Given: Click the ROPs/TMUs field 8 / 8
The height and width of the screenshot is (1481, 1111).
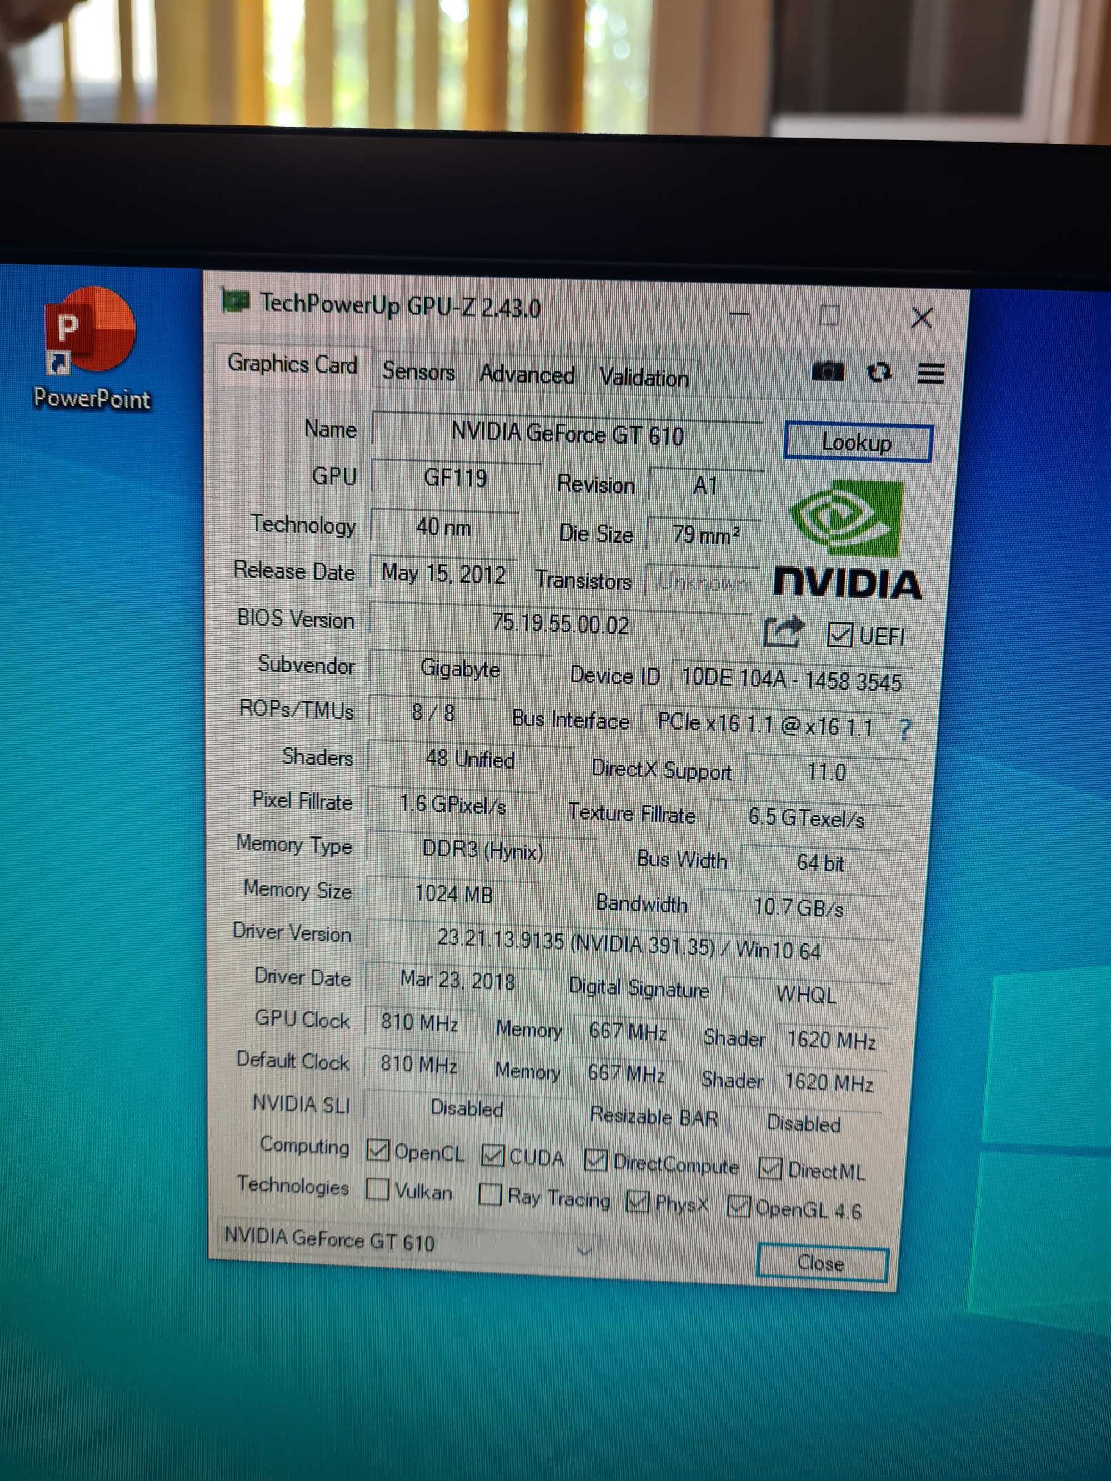Looking at the screenshot, I should coord(433,712).
